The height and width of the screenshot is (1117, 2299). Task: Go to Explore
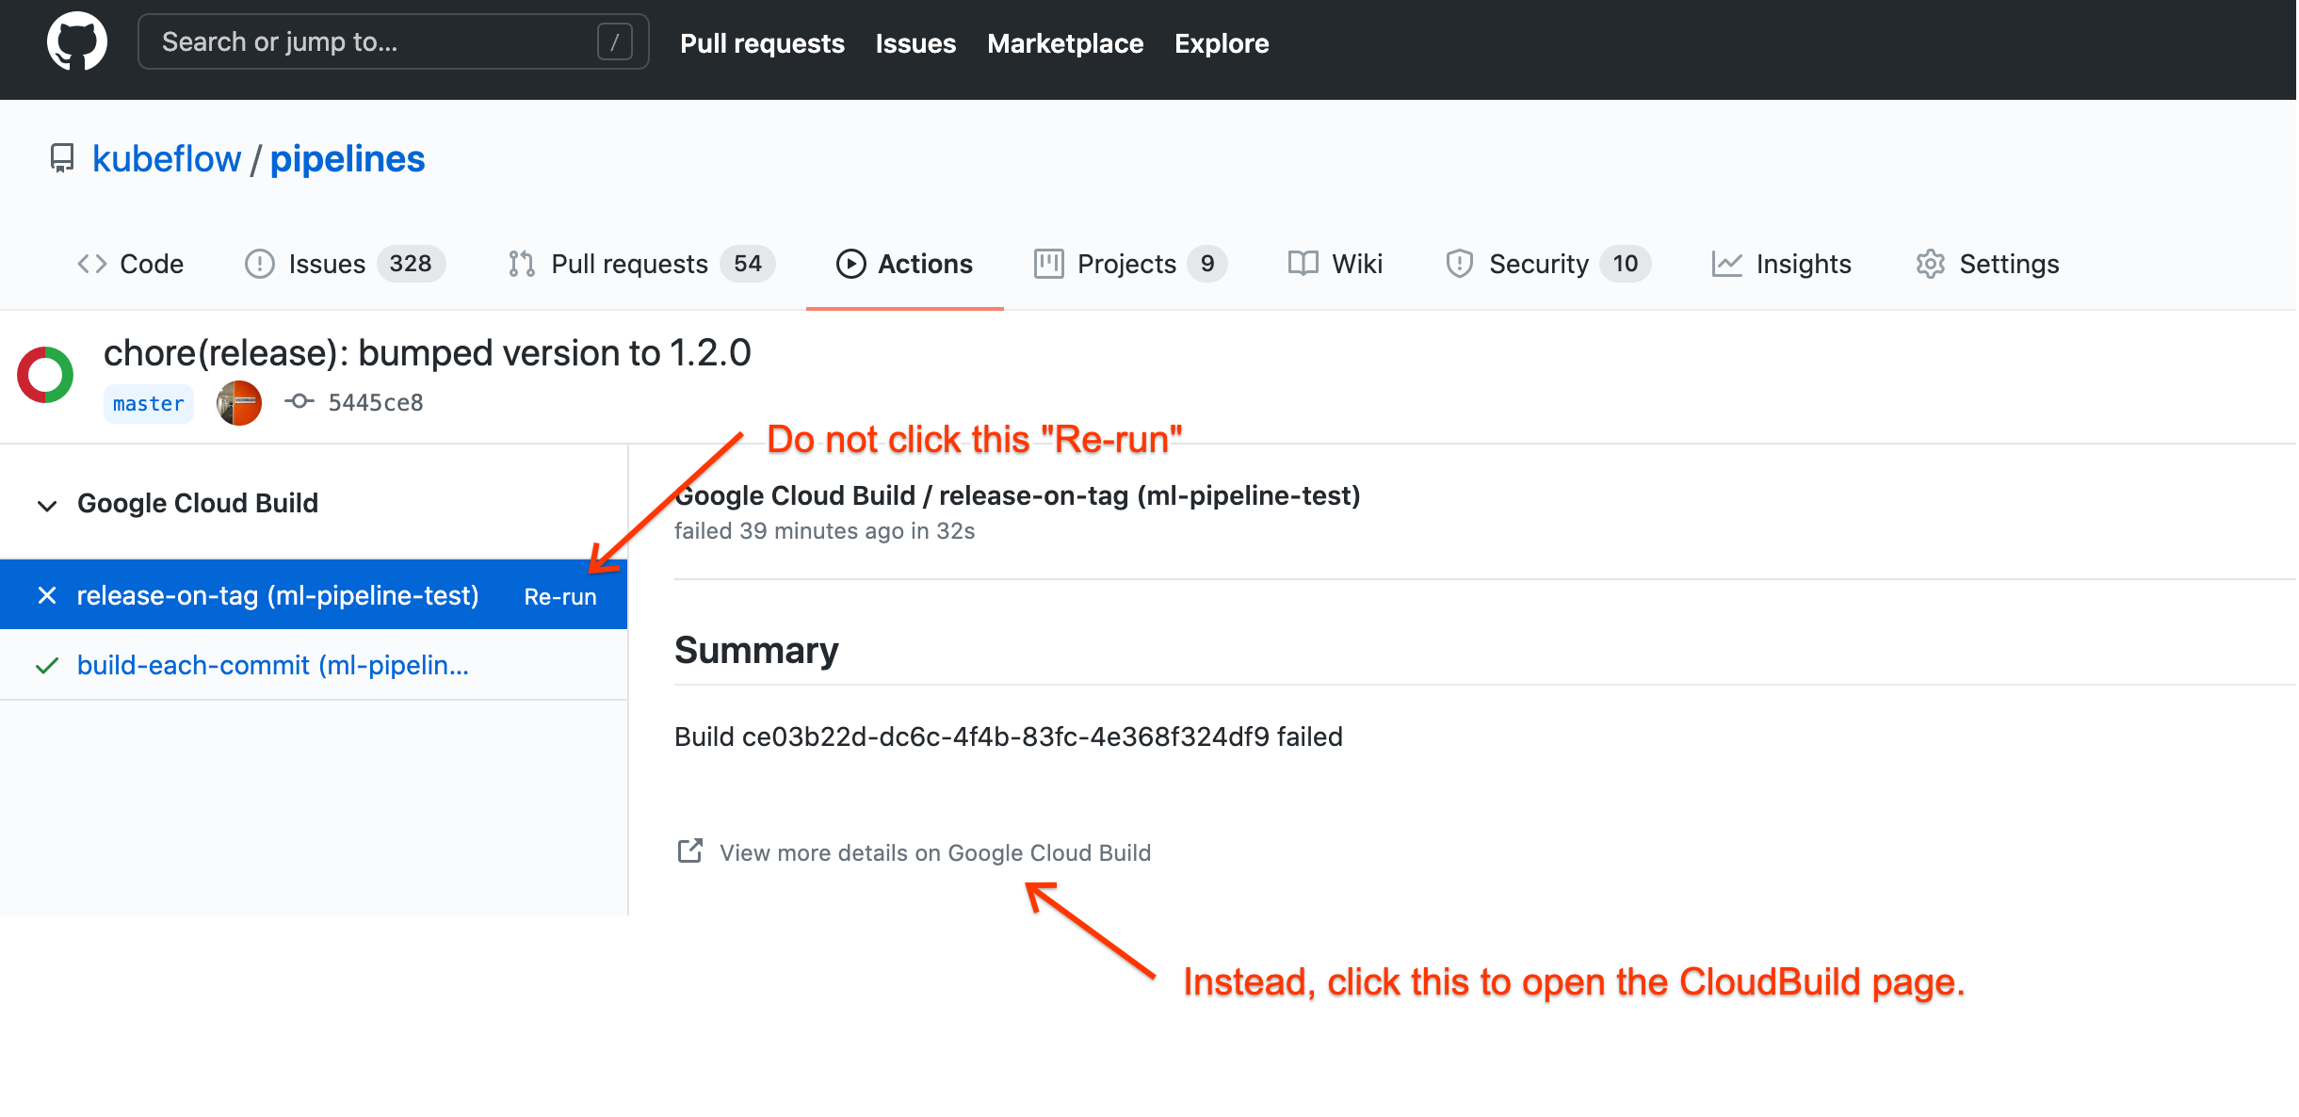click(x=1222, y=43)
